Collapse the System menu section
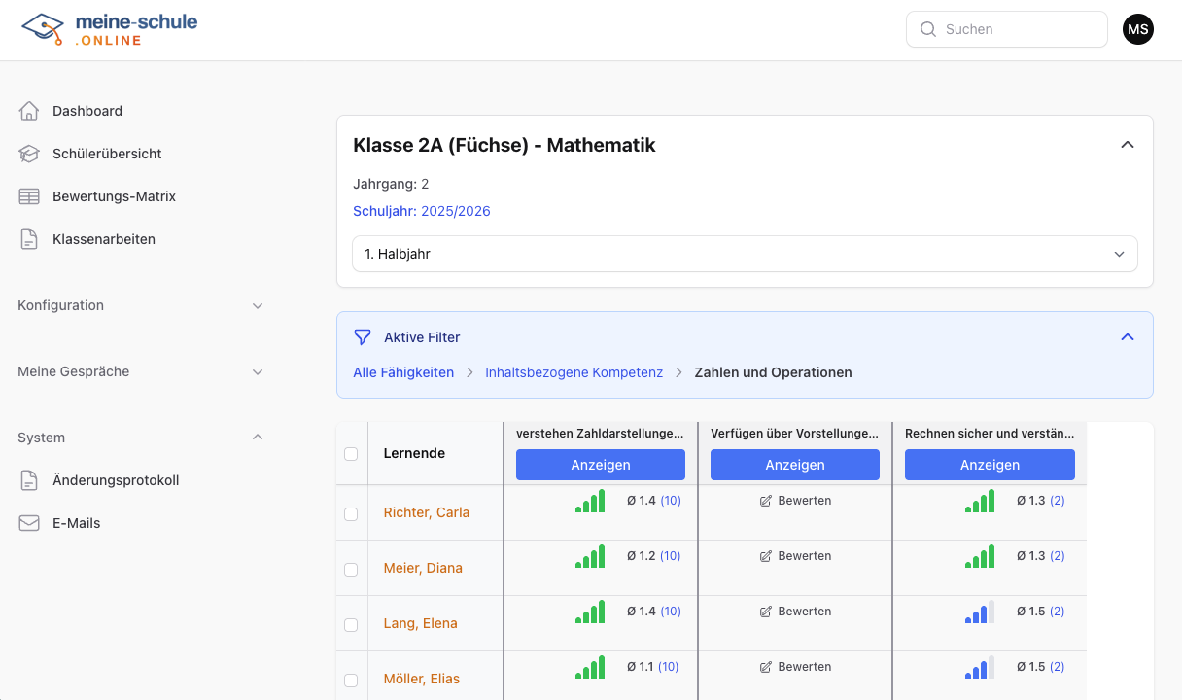Screen dimensions: 1182x700 (257, 437)
